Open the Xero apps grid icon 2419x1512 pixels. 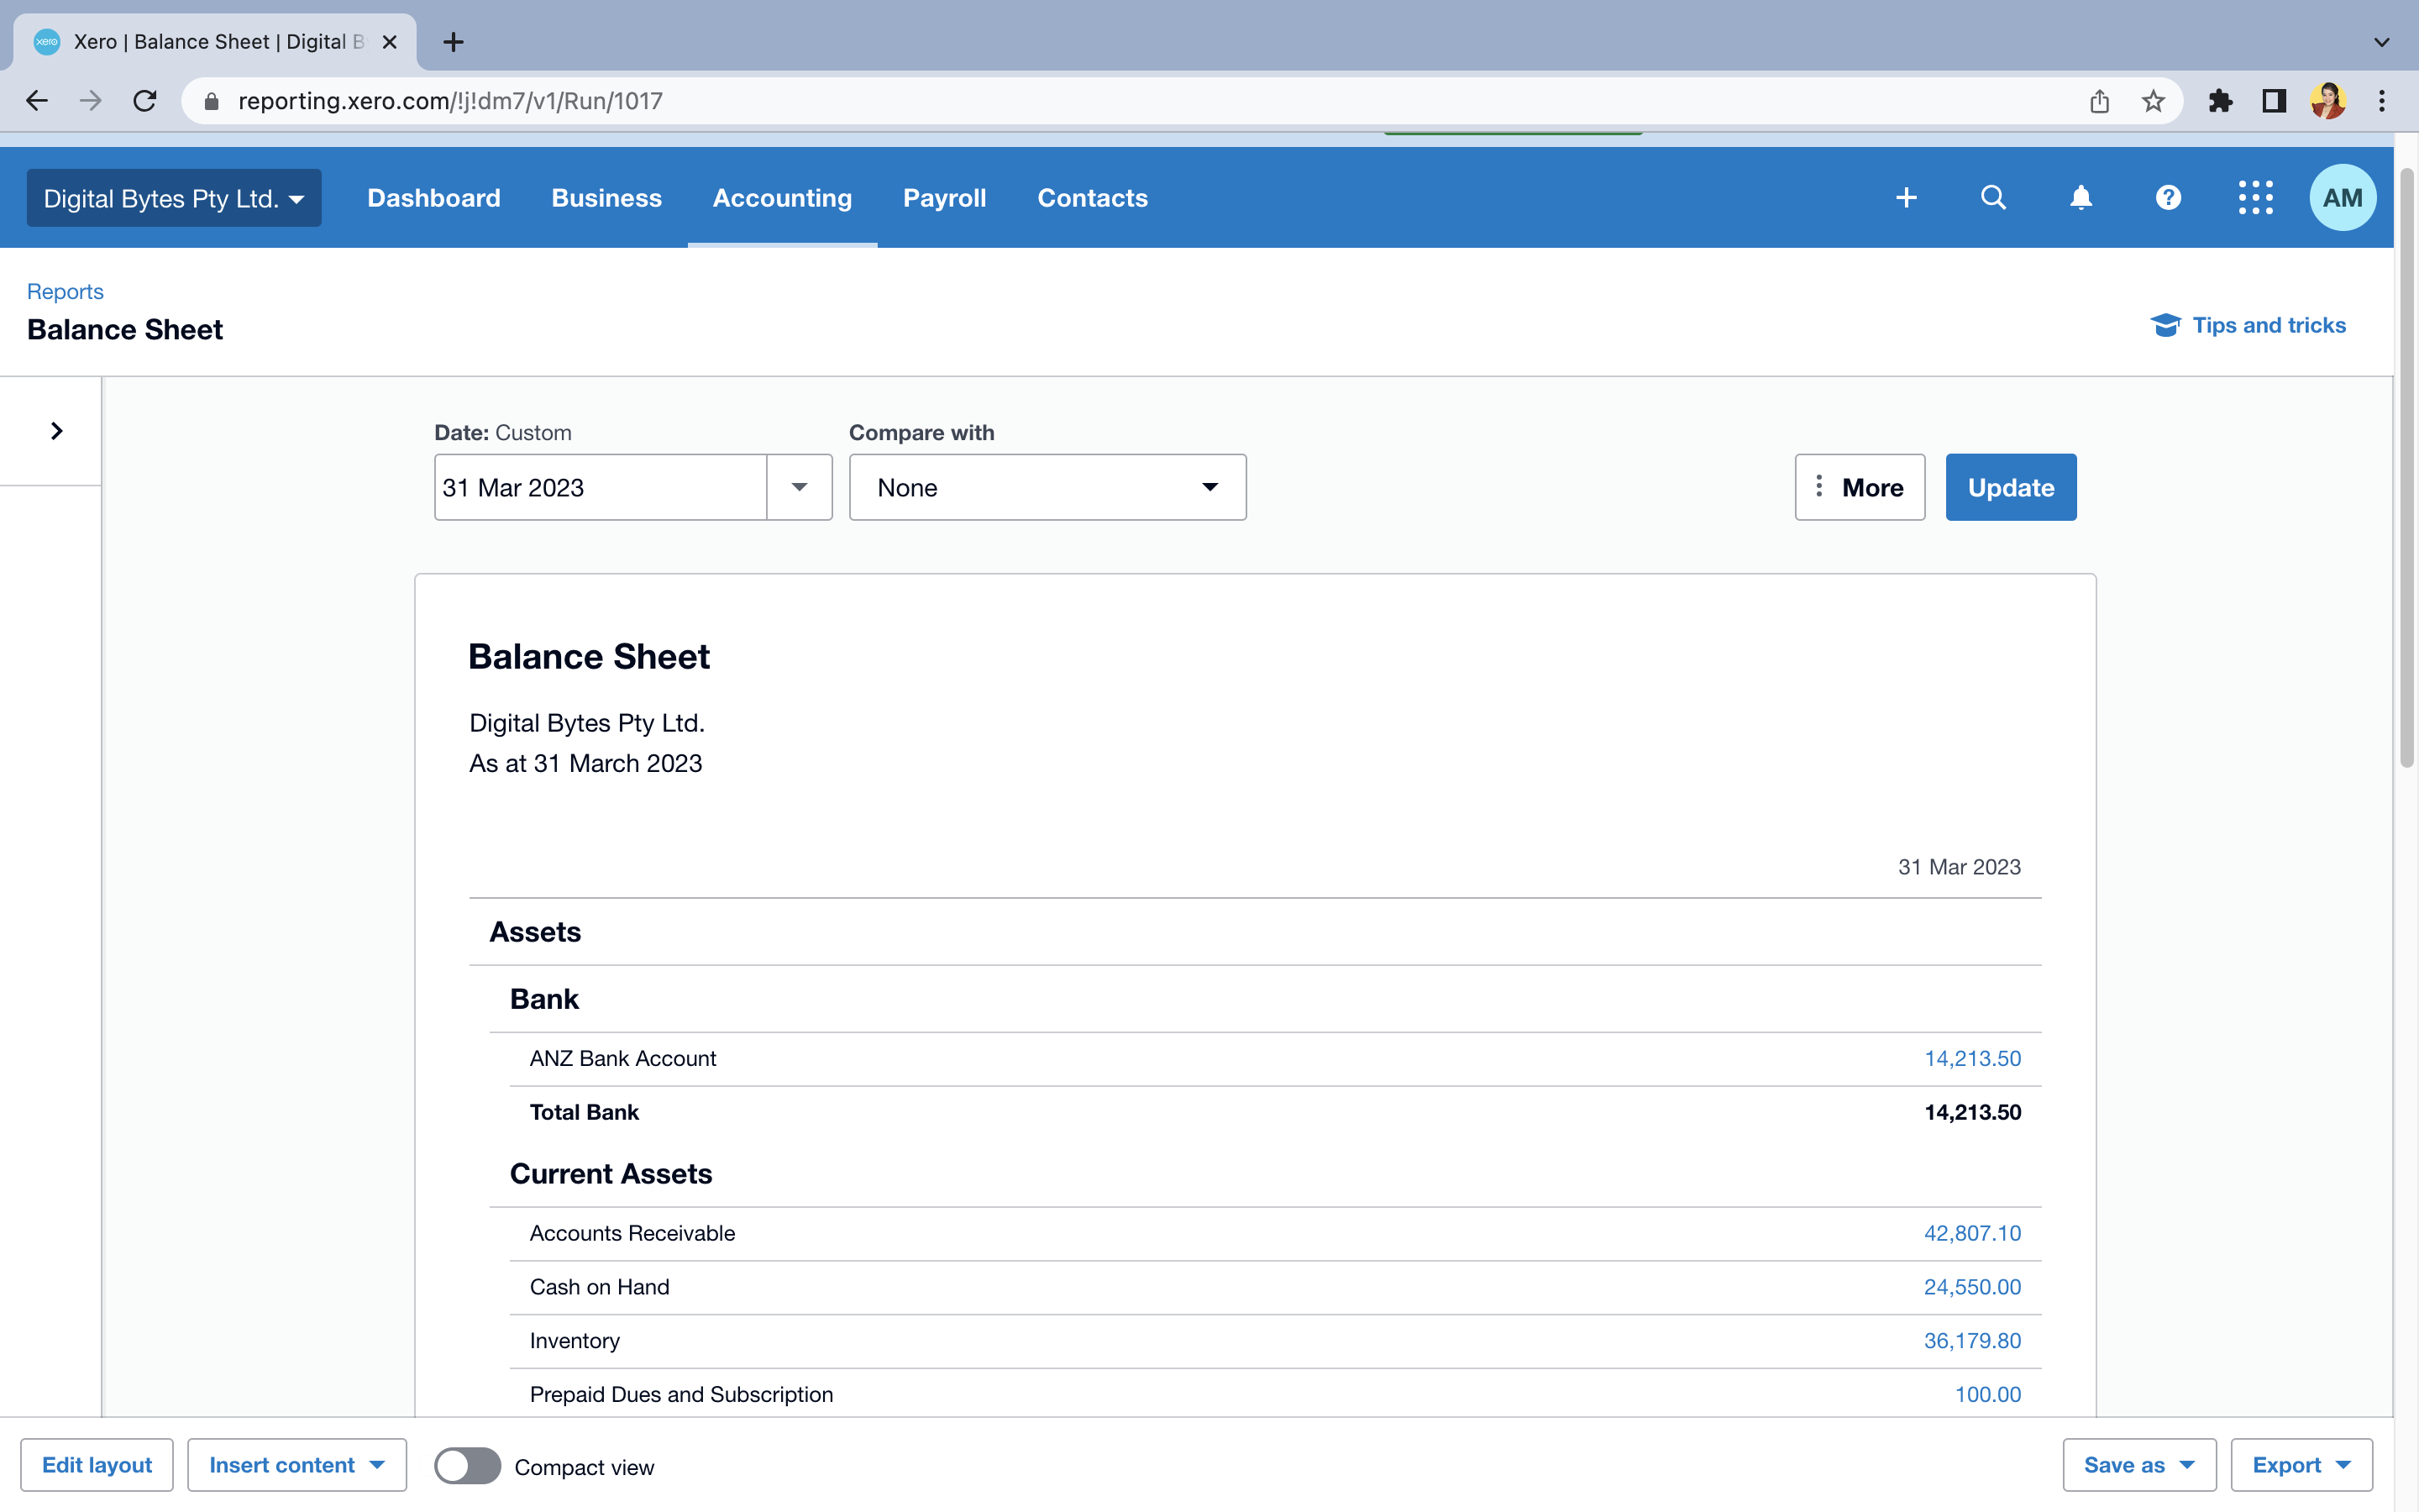pyautogui.click(x=2255, y=198)
